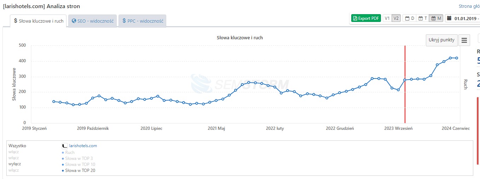Viewport: 480px width, 179px height.
Task: Choose monthly view calendar M icon
Action: [x=436, y=18]
